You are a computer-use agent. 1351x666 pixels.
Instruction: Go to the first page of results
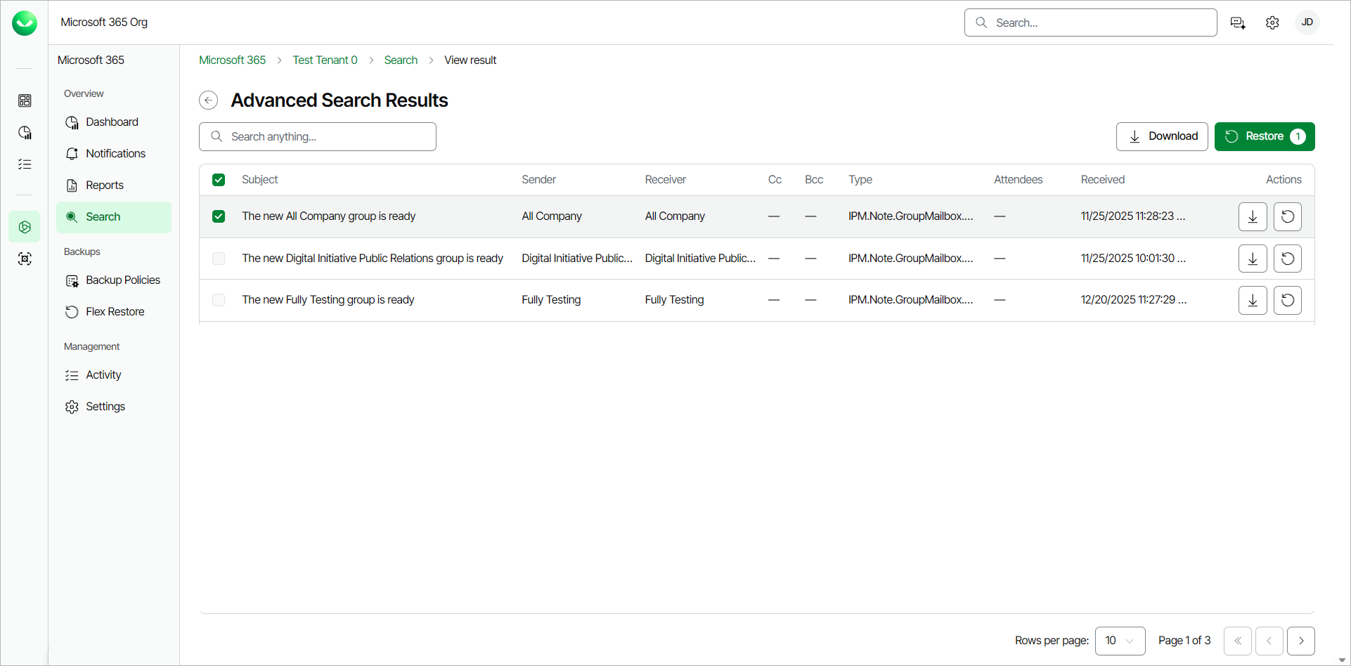click(1238, 641)
